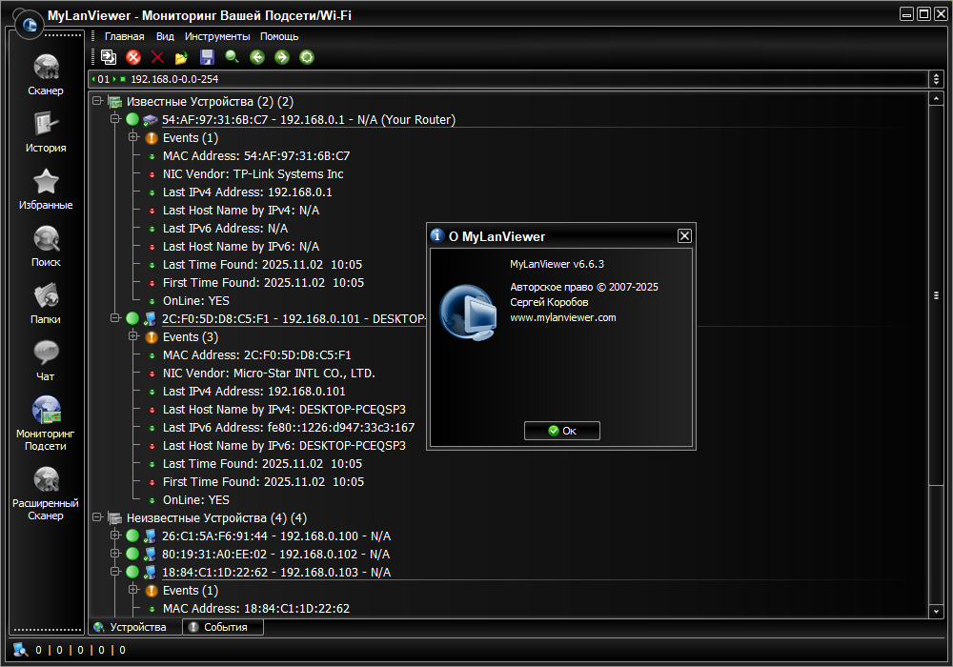The image size is (953, 667).
Task: Click the save floppy disk icon
Action: pos(207,57)
